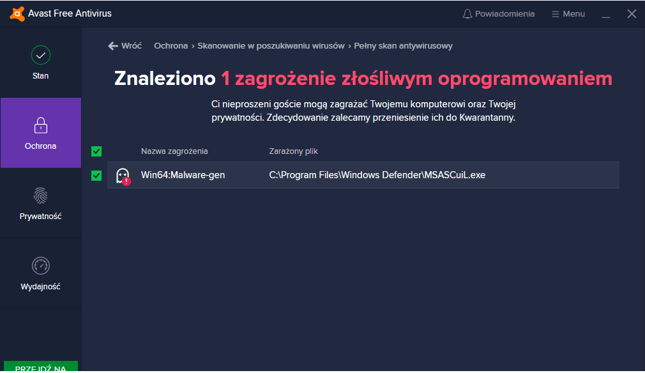Click the Avast Free Antivirus title text
Screen dimensions: 645x373
[70, 13]
